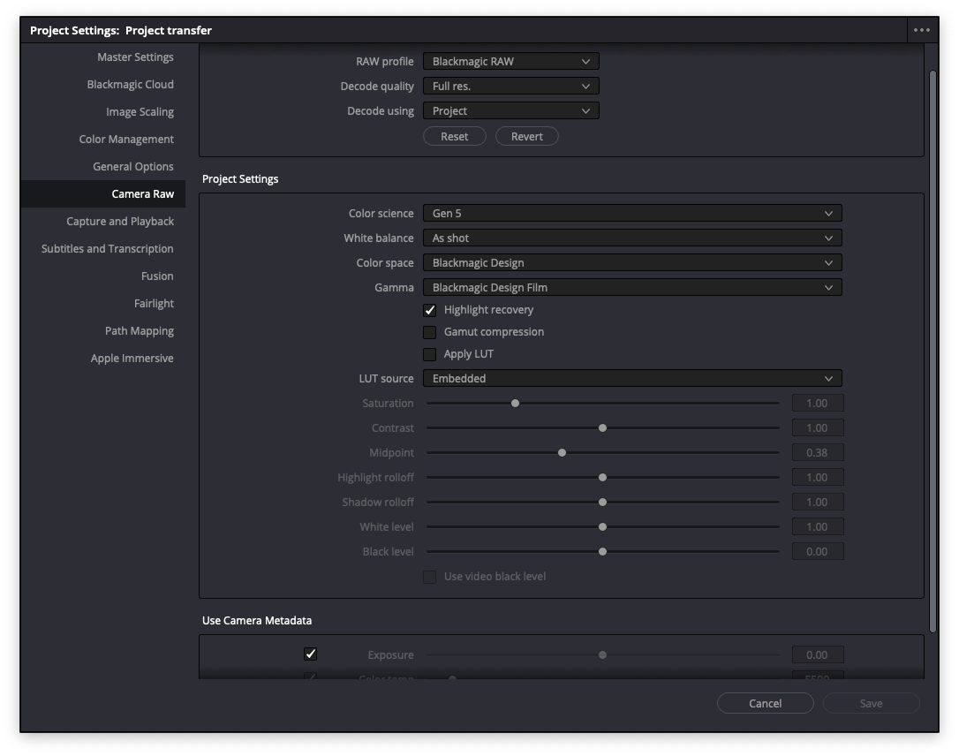The height and width of the screenshot is (756, 959).
Task: Open the Color science dropdown
Action: pos(631,213)
